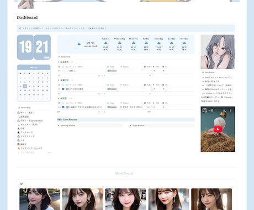
Task: Click the minute flip card showing 21
Action: [x=43, y=47]
